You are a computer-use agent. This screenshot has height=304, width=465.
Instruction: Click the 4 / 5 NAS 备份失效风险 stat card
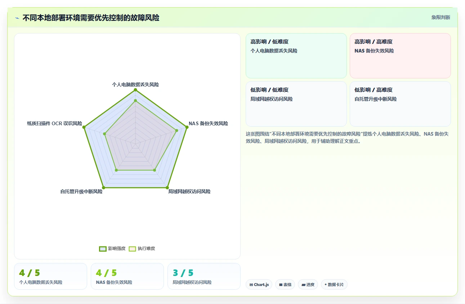pos(127,276)
